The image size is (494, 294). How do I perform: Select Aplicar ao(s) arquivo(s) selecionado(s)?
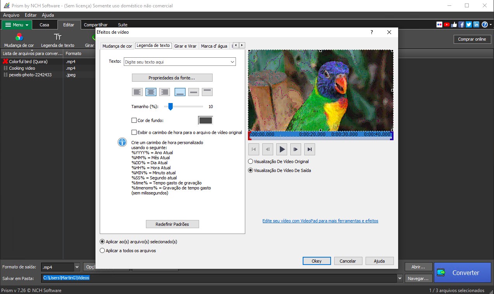pos(102,242)
